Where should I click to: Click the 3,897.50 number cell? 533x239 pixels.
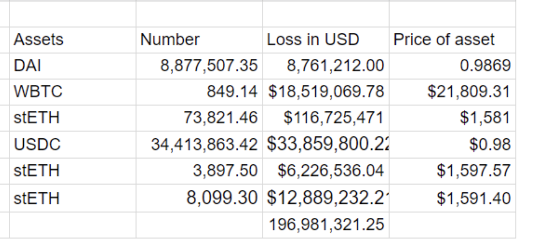pos(199,172)
